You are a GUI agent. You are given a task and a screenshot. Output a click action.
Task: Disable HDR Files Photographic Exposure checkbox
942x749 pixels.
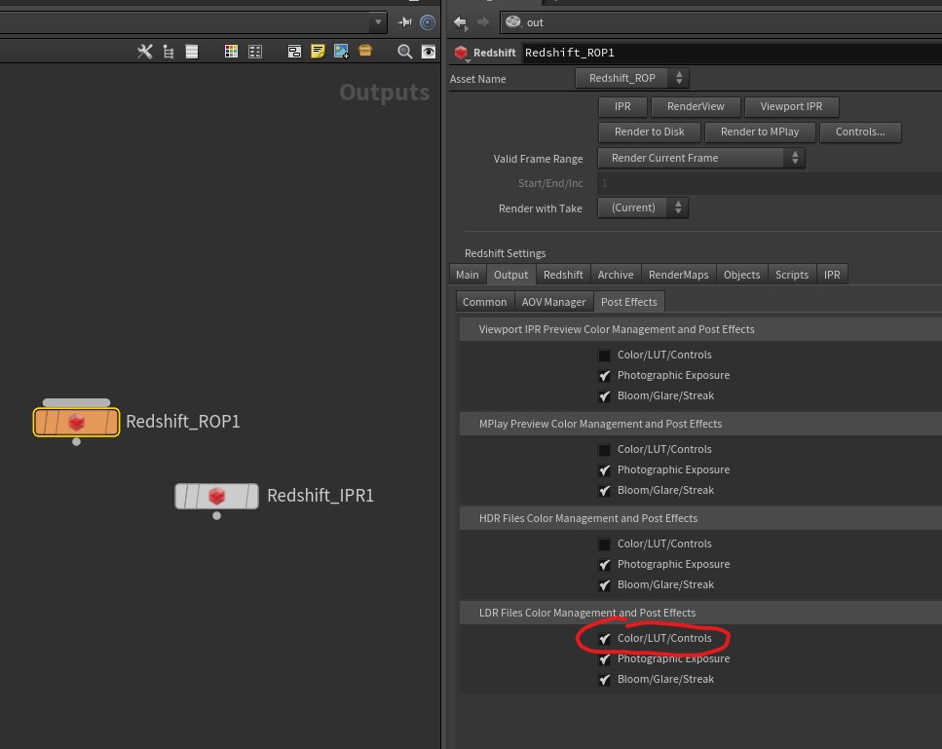(x=604, y=565)
